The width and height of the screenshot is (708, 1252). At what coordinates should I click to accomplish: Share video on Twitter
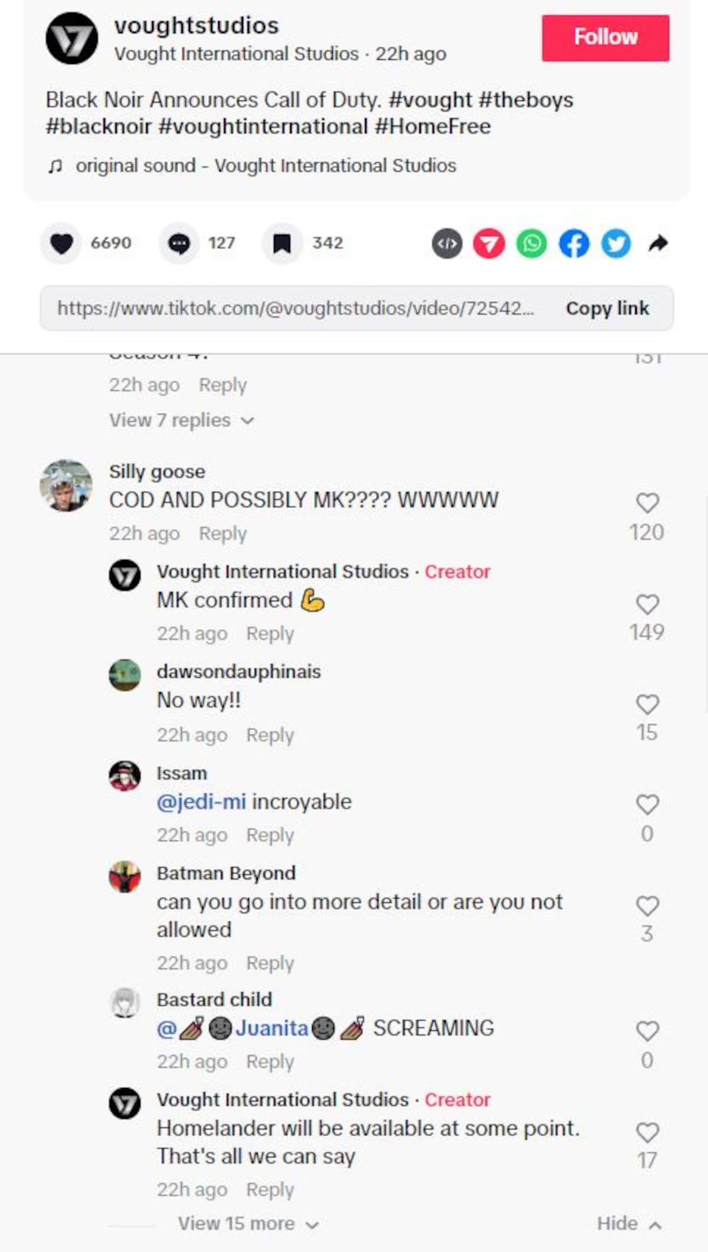[616, 243]
